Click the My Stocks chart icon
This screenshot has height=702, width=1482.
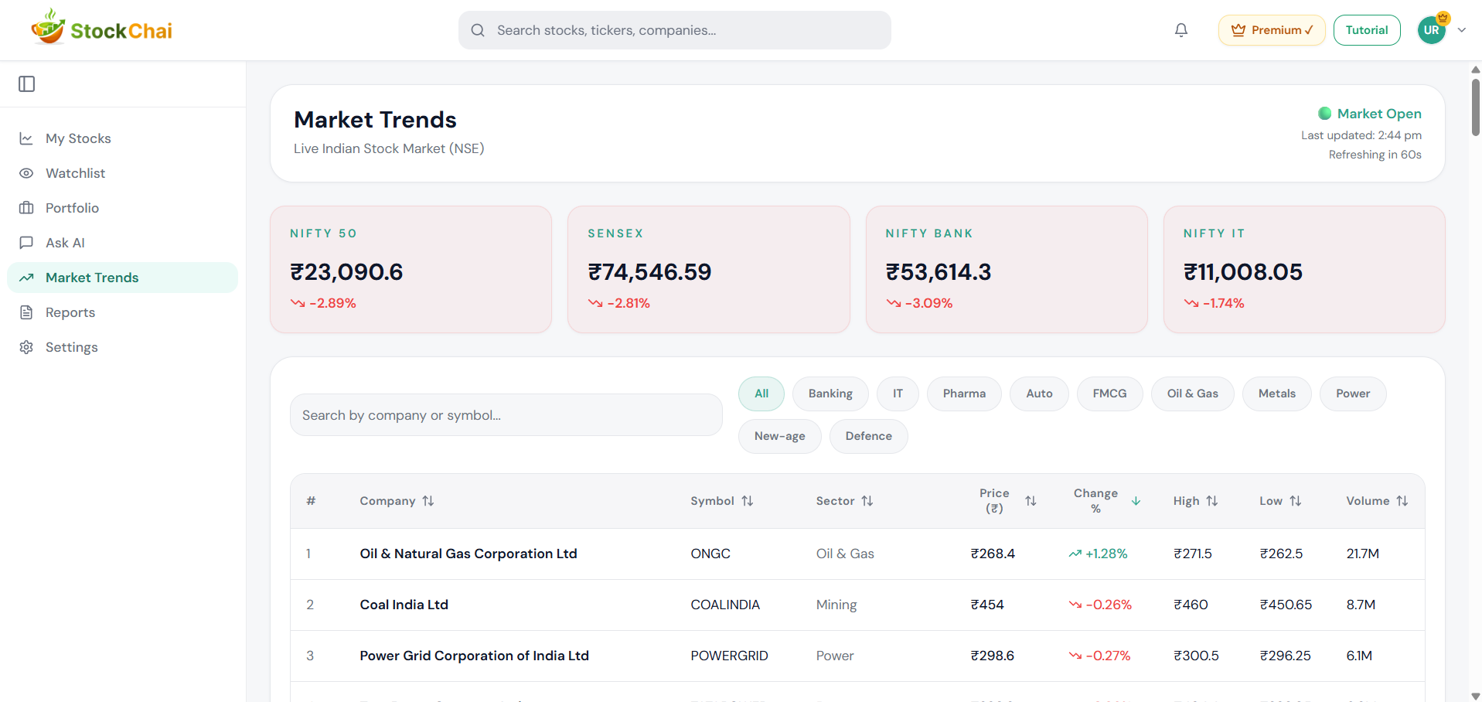pos(26,138)
